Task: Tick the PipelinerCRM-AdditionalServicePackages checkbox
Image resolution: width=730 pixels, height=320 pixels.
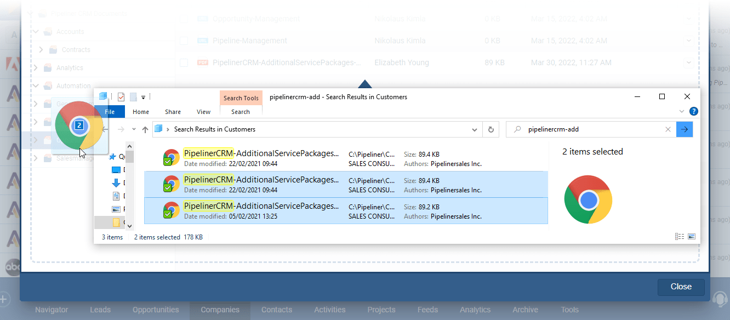Action: pos(184,62)
